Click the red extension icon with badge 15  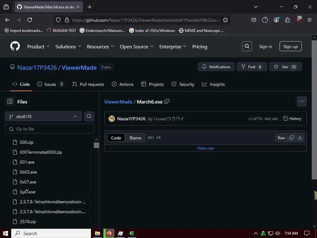pos(299,19)
